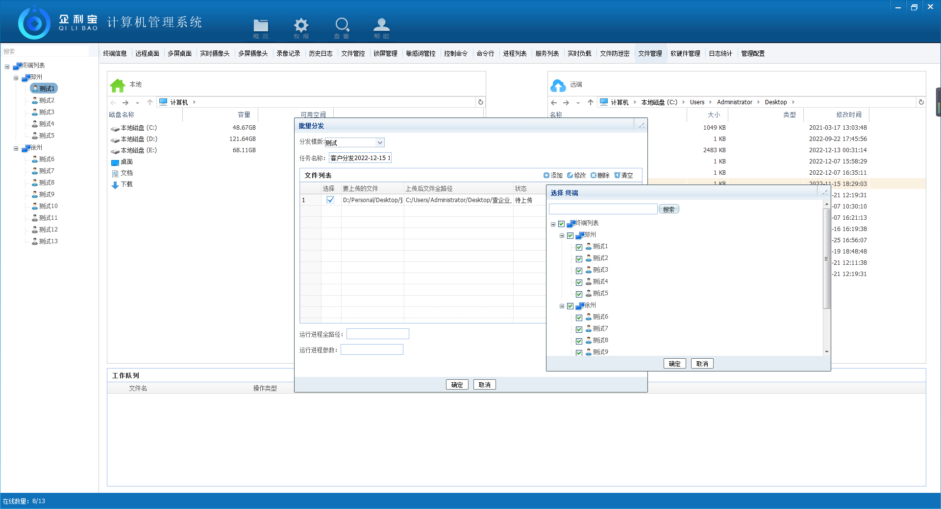Open the 概况 overview folder icon

[x=261, y=26]
